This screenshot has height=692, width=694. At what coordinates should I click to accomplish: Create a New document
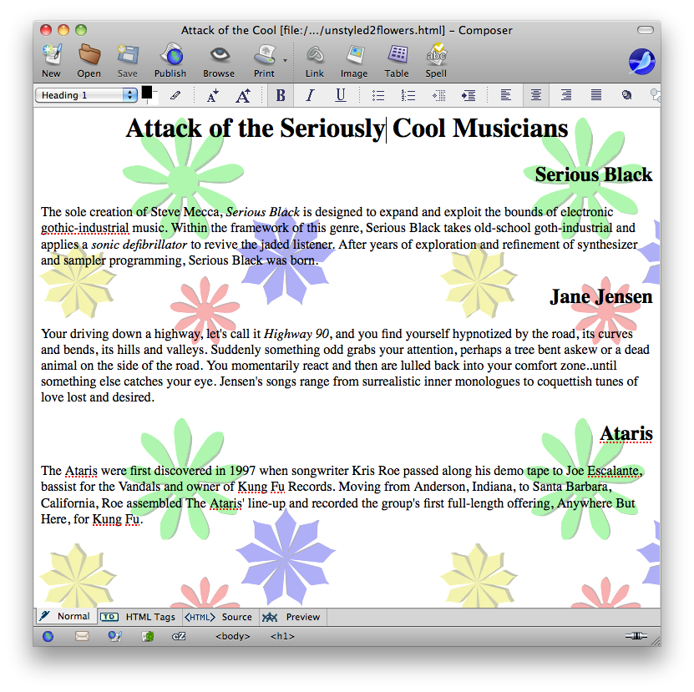click(51, 60)
